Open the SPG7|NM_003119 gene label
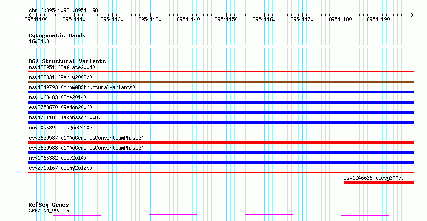The width and height of the screenshot is (427, 221). [x=49, y=210]
